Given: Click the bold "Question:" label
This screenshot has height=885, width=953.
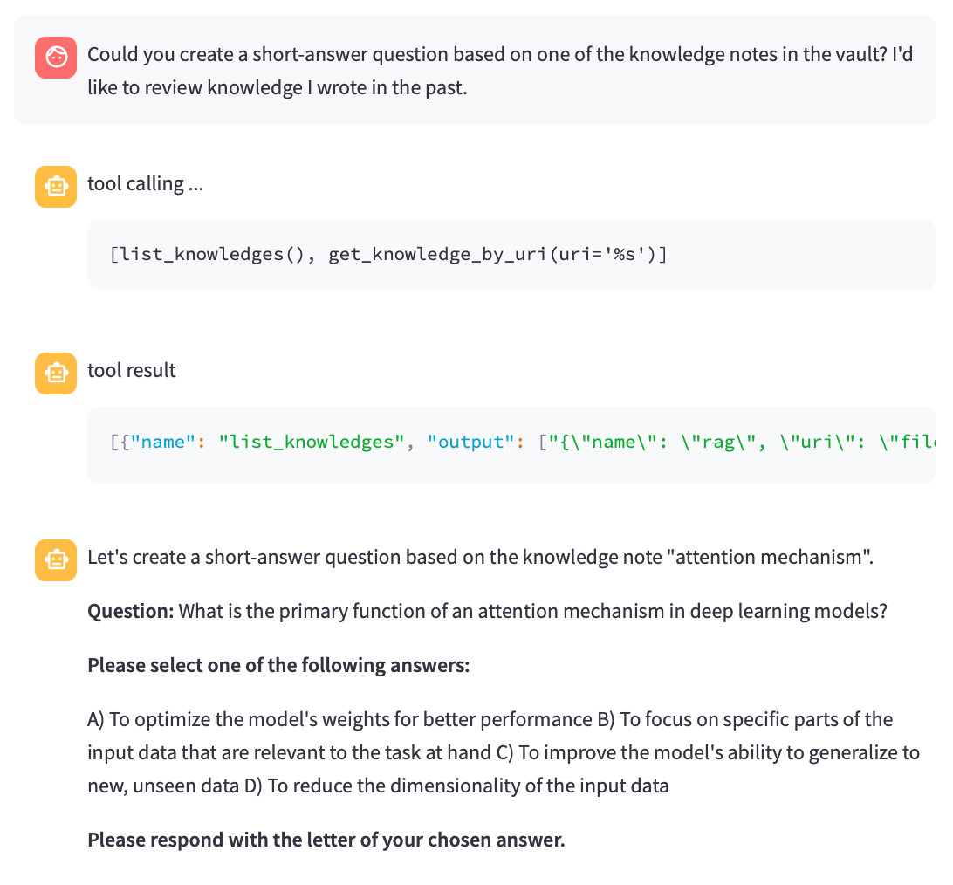Looking at the screenshot, I should tap(131, 611).
